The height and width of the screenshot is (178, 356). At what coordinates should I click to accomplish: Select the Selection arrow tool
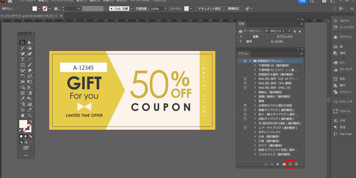23,43
